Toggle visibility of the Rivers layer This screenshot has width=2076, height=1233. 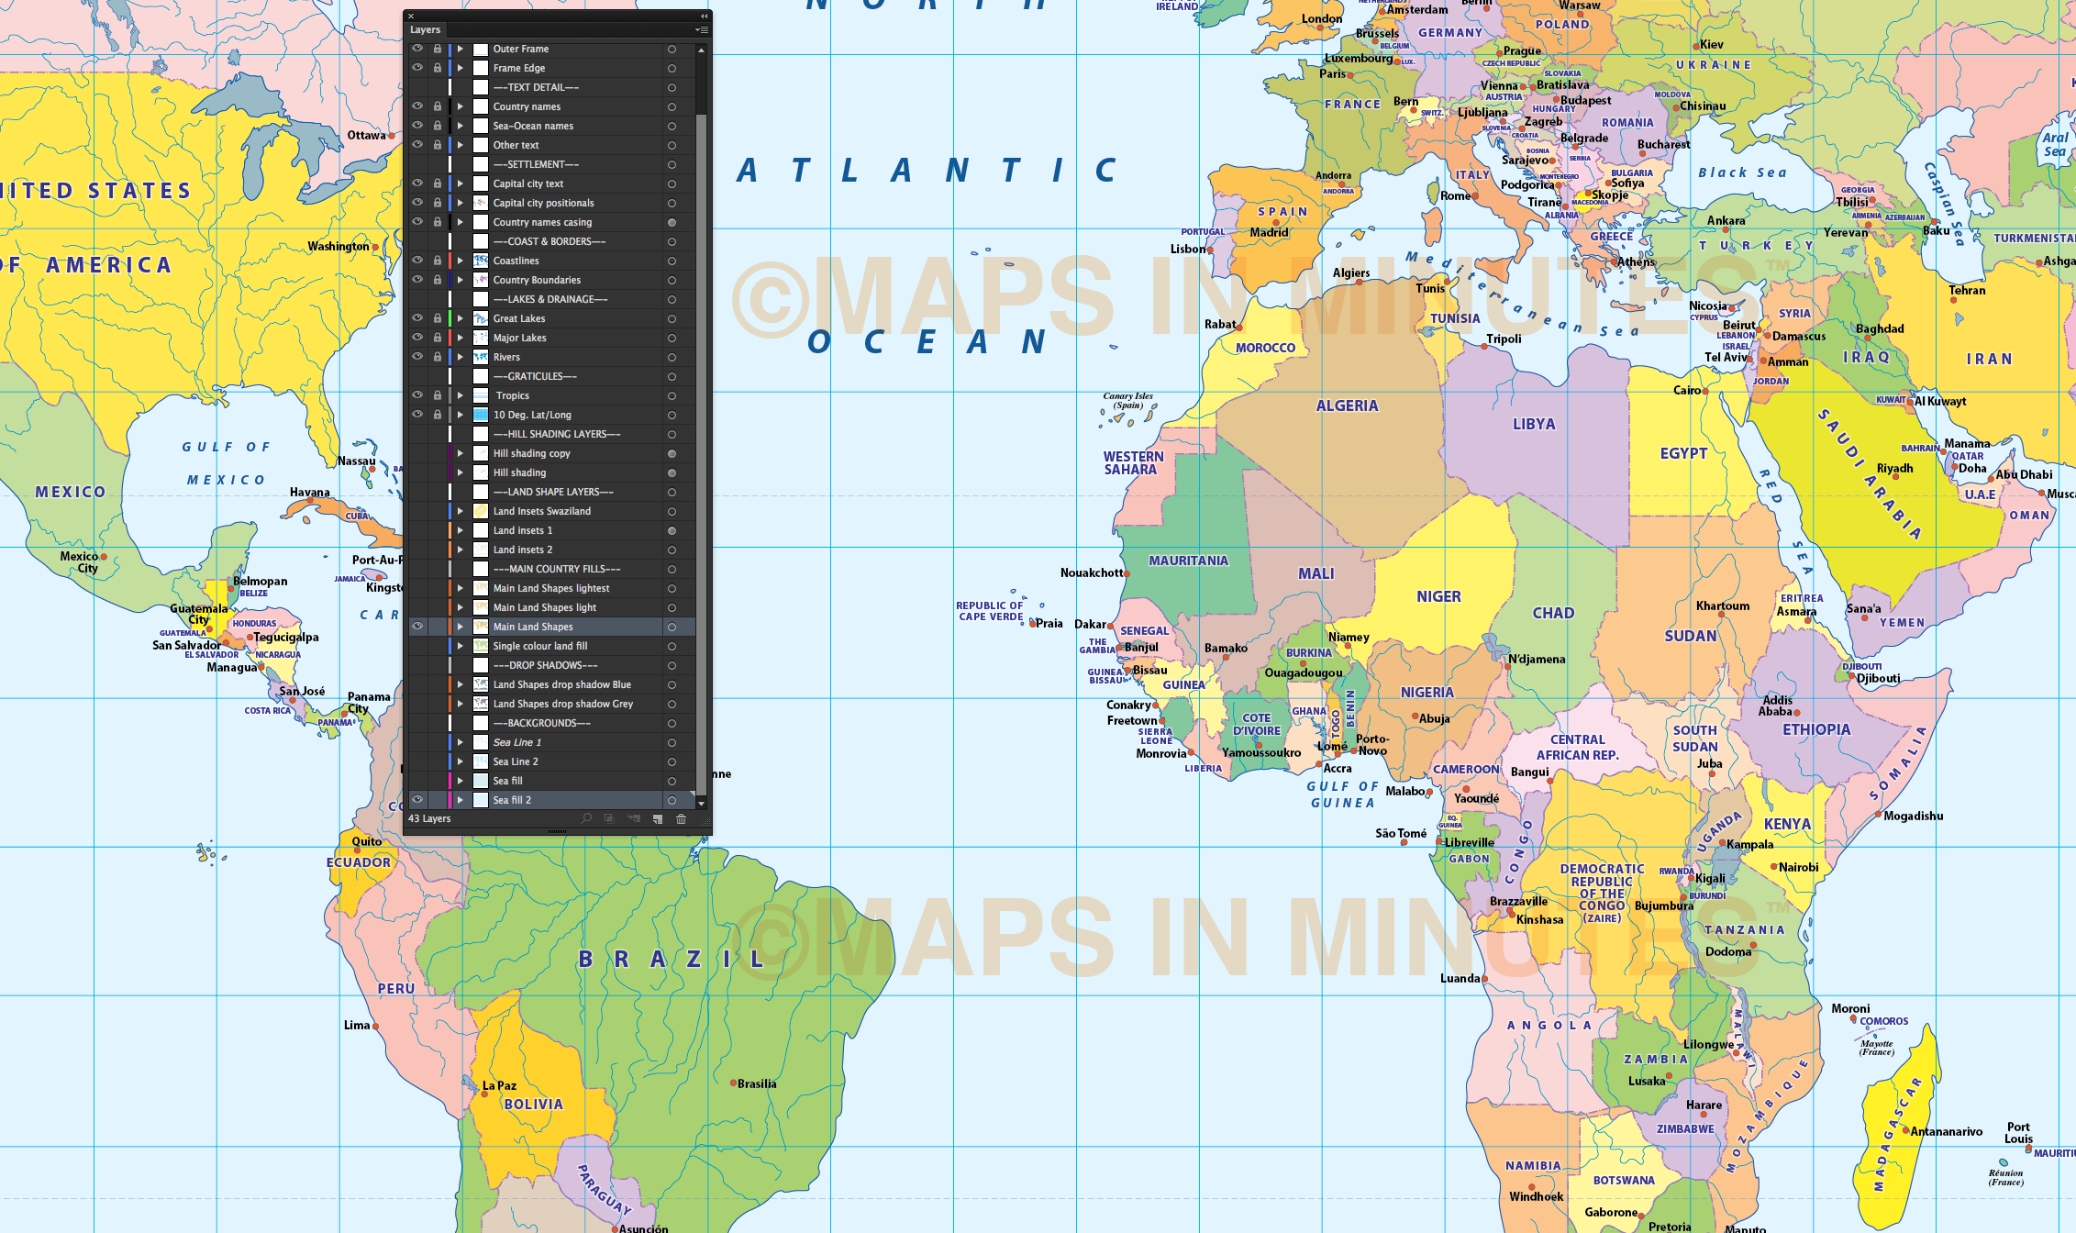(x=417, y=357)
